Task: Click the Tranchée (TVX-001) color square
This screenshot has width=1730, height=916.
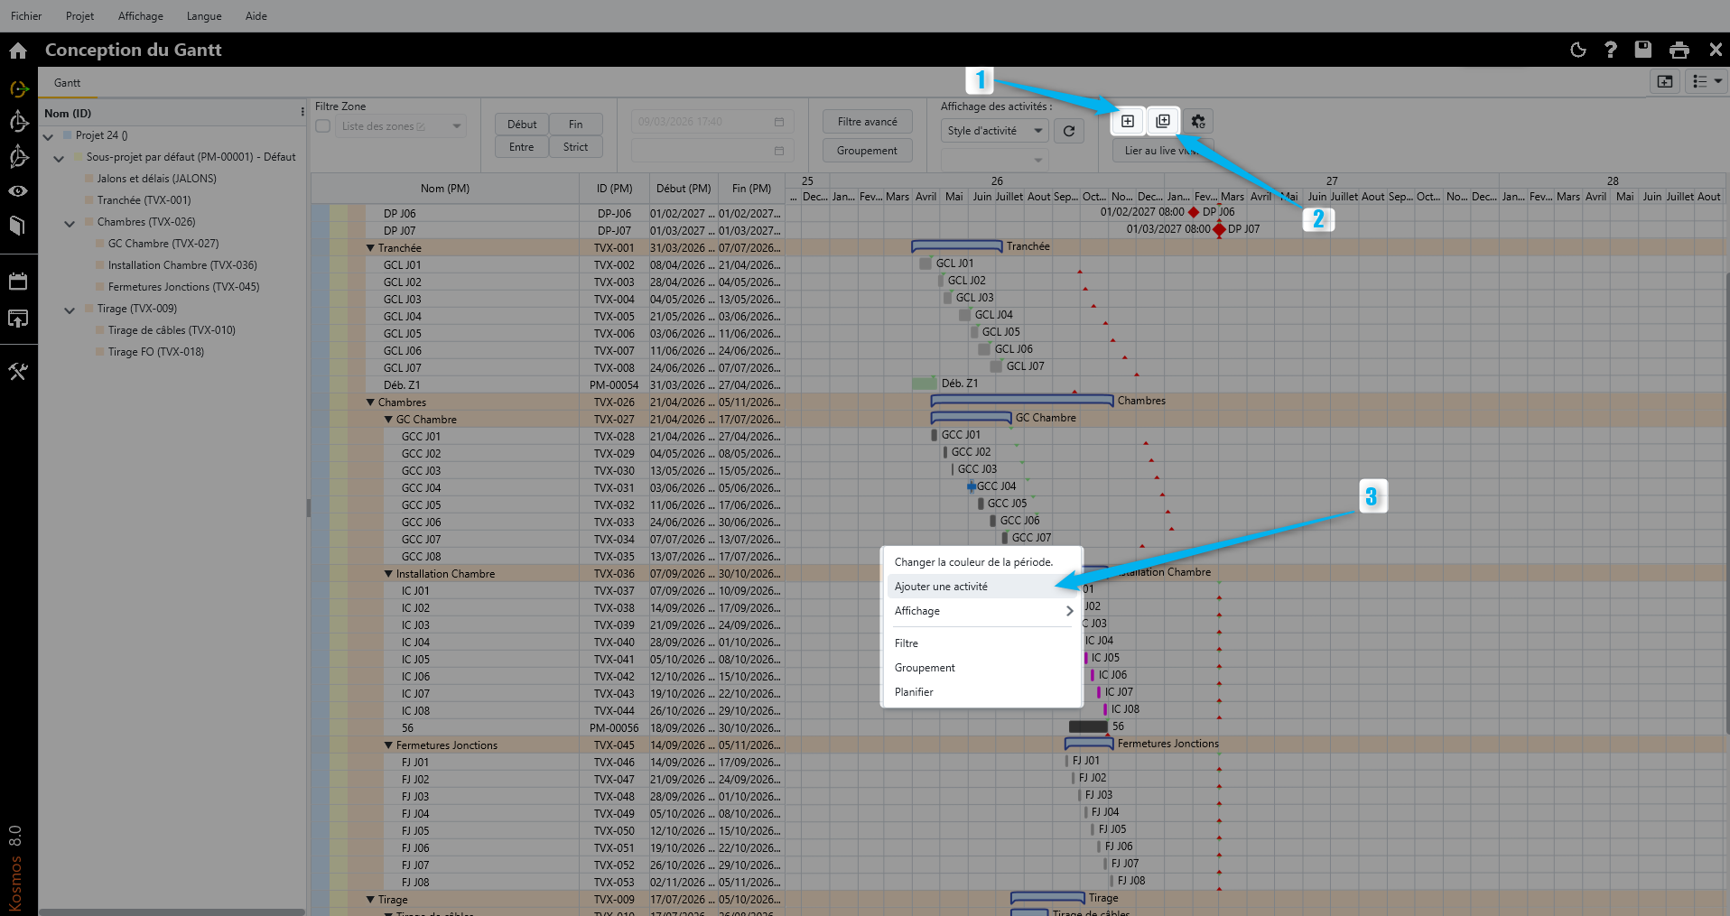Action: point(89,200)
